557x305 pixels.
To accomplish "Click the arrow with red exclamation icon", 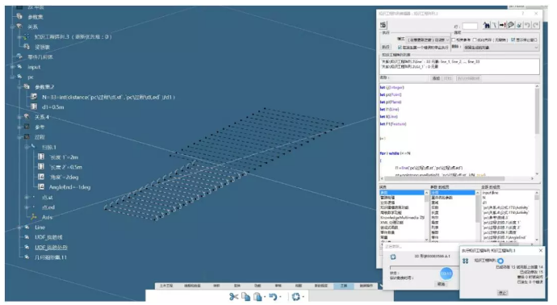I will click(x=502, y=25).
